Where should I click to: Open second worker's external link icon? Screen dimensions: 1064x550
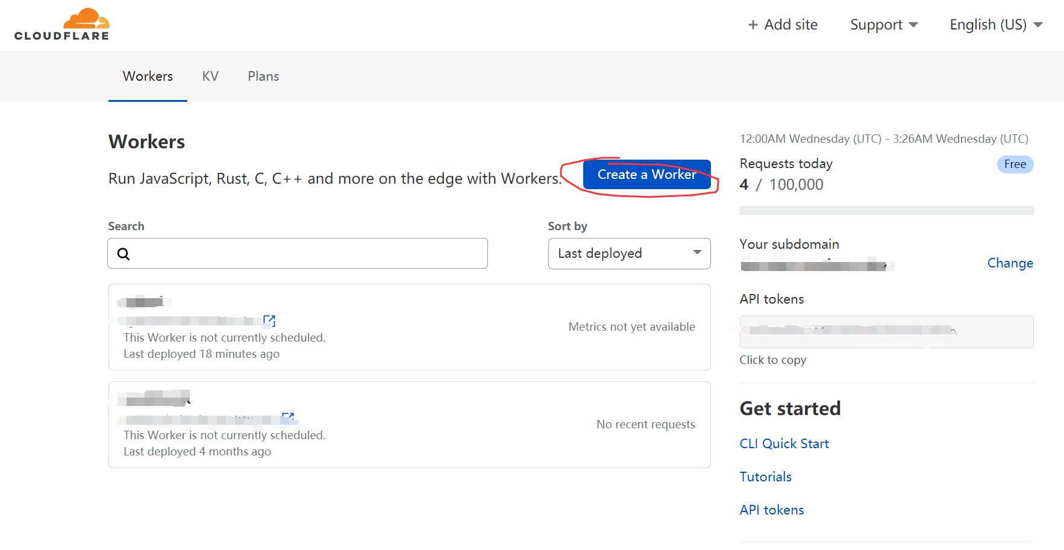coord(288,417)
